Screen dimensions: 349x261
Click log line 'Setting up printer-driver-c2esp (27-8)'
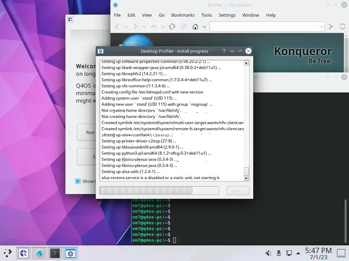pos(139,141)
